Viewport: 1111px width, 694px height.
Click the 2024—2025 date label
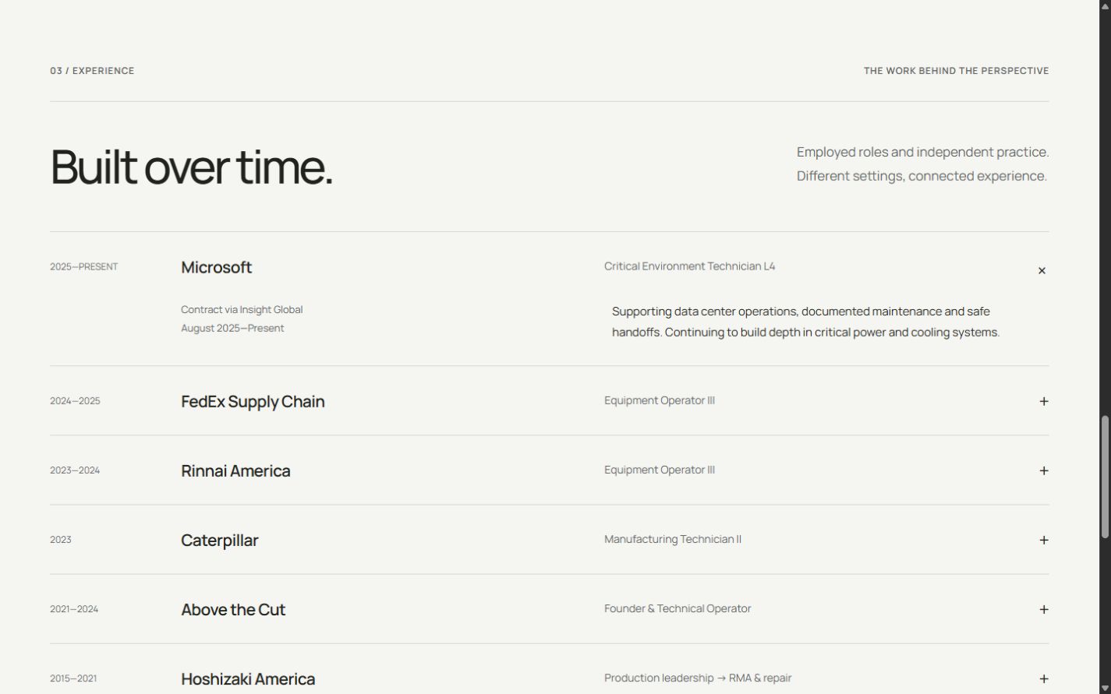75,401
